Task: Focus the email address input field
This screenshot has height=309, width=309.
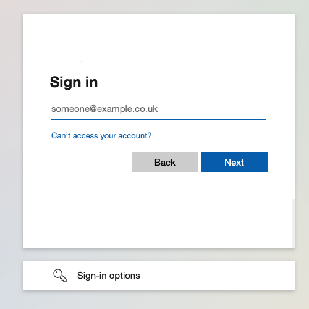Action: [x=159, y=109]
